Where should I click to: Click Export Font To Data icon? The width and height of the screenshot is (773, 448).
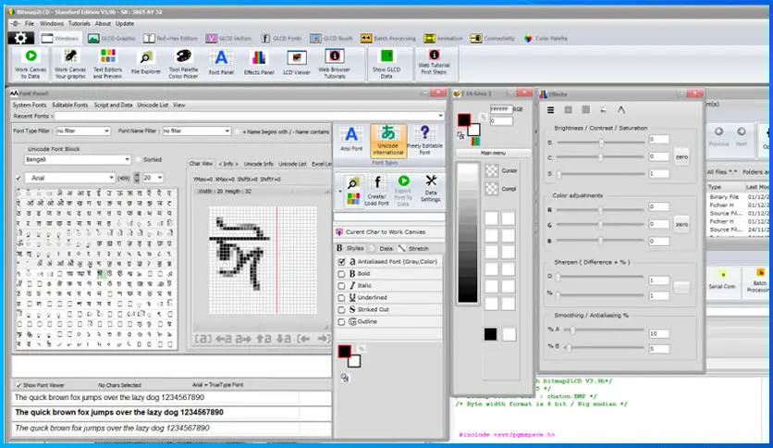click(x=403, y=191)
